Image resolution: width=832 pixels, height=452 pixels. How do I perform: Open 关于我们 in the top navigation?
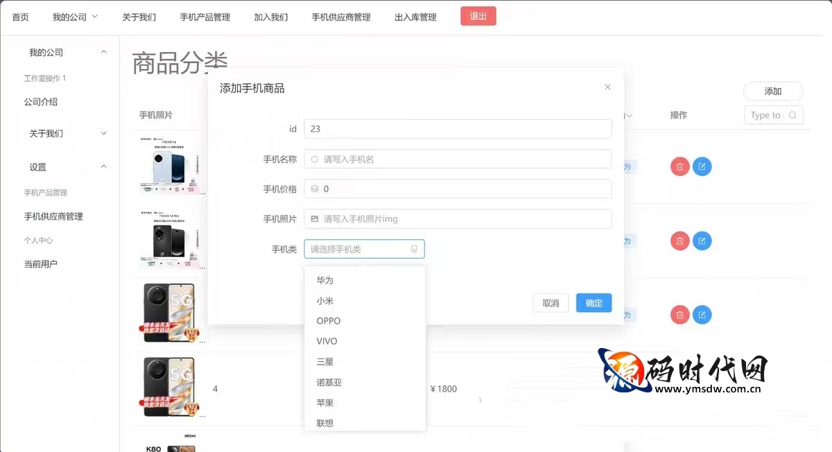pos(139,17)
